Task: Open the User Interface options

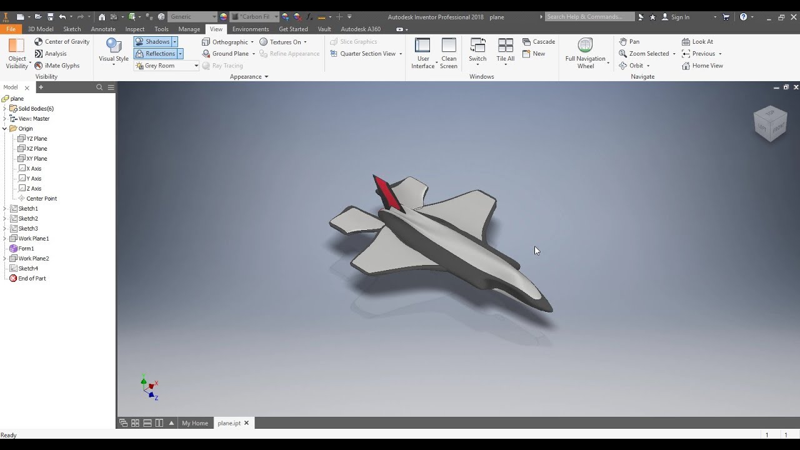Action: [x=423, y=53]
